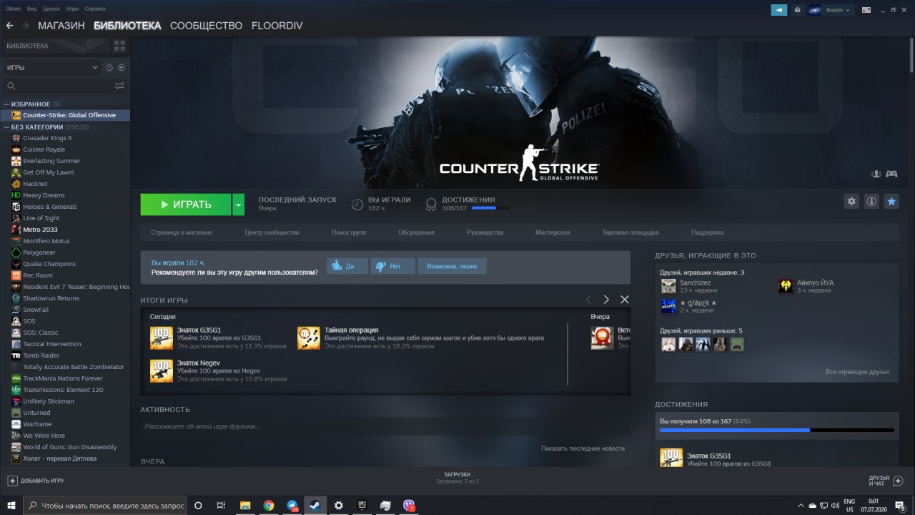915x515 pixels.
Task: Click the activity post text field
Action: (385, 426)
